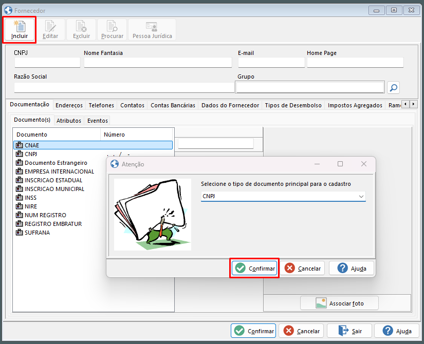Click the Sair button

point(349,331)
